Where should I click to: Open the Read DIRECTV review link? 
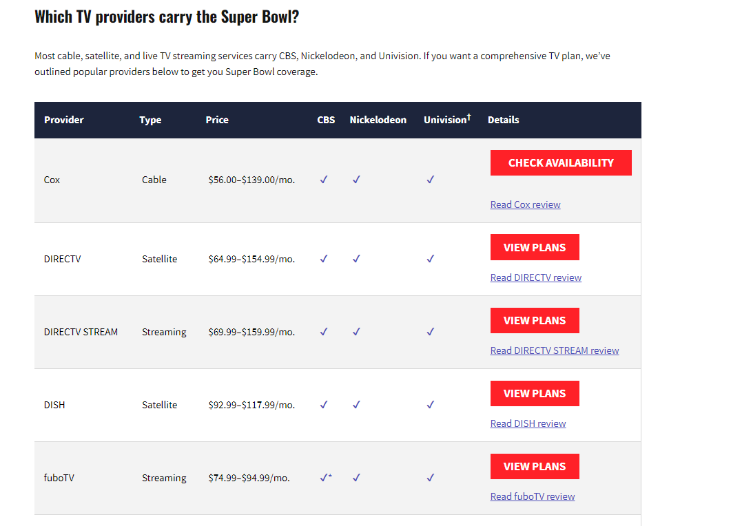(535, 277)
